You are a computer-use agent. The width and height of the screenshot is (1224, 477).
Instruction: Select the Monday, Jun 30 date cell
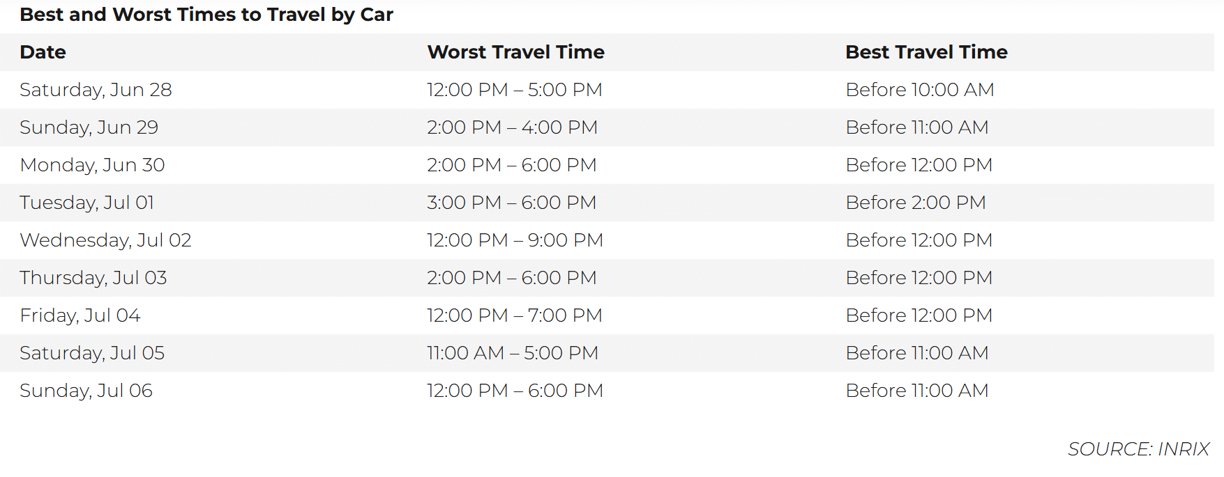point(93,165)
